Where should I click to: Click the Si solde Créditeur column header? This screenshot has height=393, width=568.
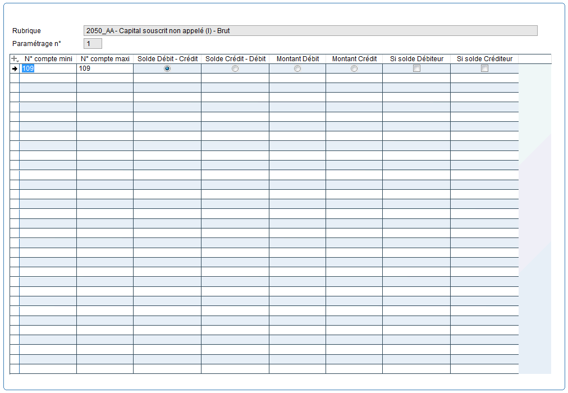(484, 59)
